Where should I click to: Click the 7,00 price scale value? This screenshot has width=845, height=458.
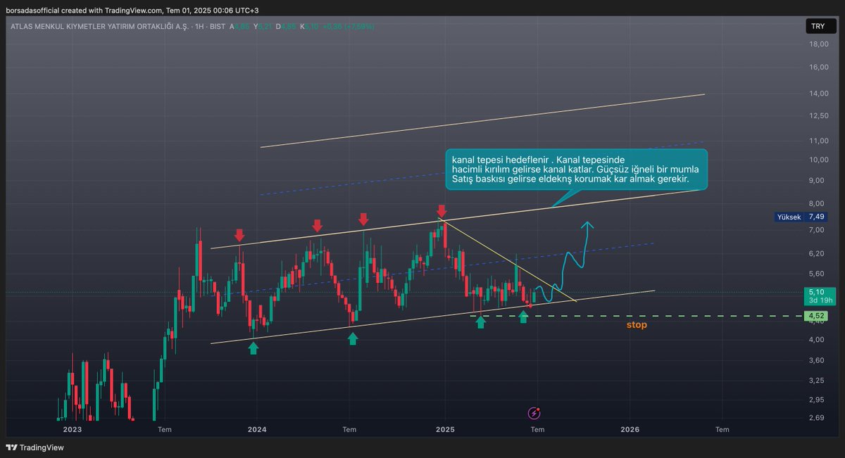pos(818,231)
